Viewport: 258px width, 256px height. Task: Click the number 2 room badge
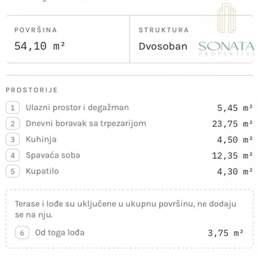(13, 124)
